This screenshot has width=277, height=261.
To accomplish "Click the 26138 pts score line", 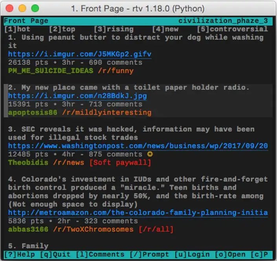I will click(75, 63).
